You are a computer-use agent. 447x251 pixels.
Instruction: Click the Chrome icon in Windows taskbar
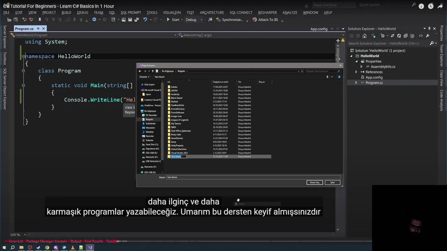(47, 248)
